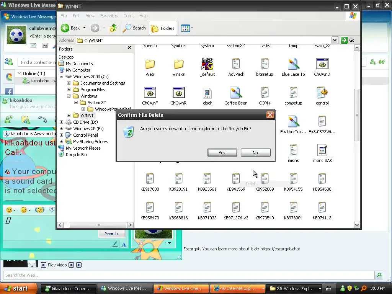Screen dimensions: 392x294
Task: Select My Sharing Folders in tree
Action: (x=90, y=142)
